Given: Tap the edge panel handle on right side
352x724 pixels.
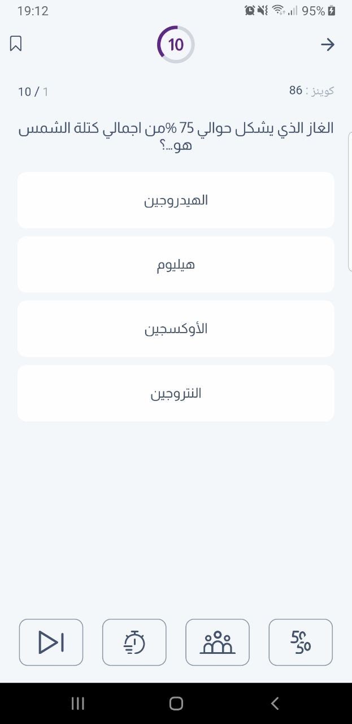Looking at the screenshot, I should point(350,201).
